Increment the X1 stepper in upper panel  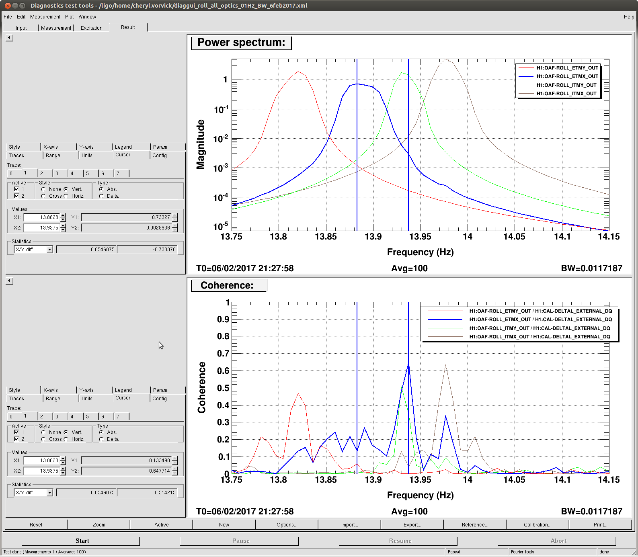coord(63,215)
